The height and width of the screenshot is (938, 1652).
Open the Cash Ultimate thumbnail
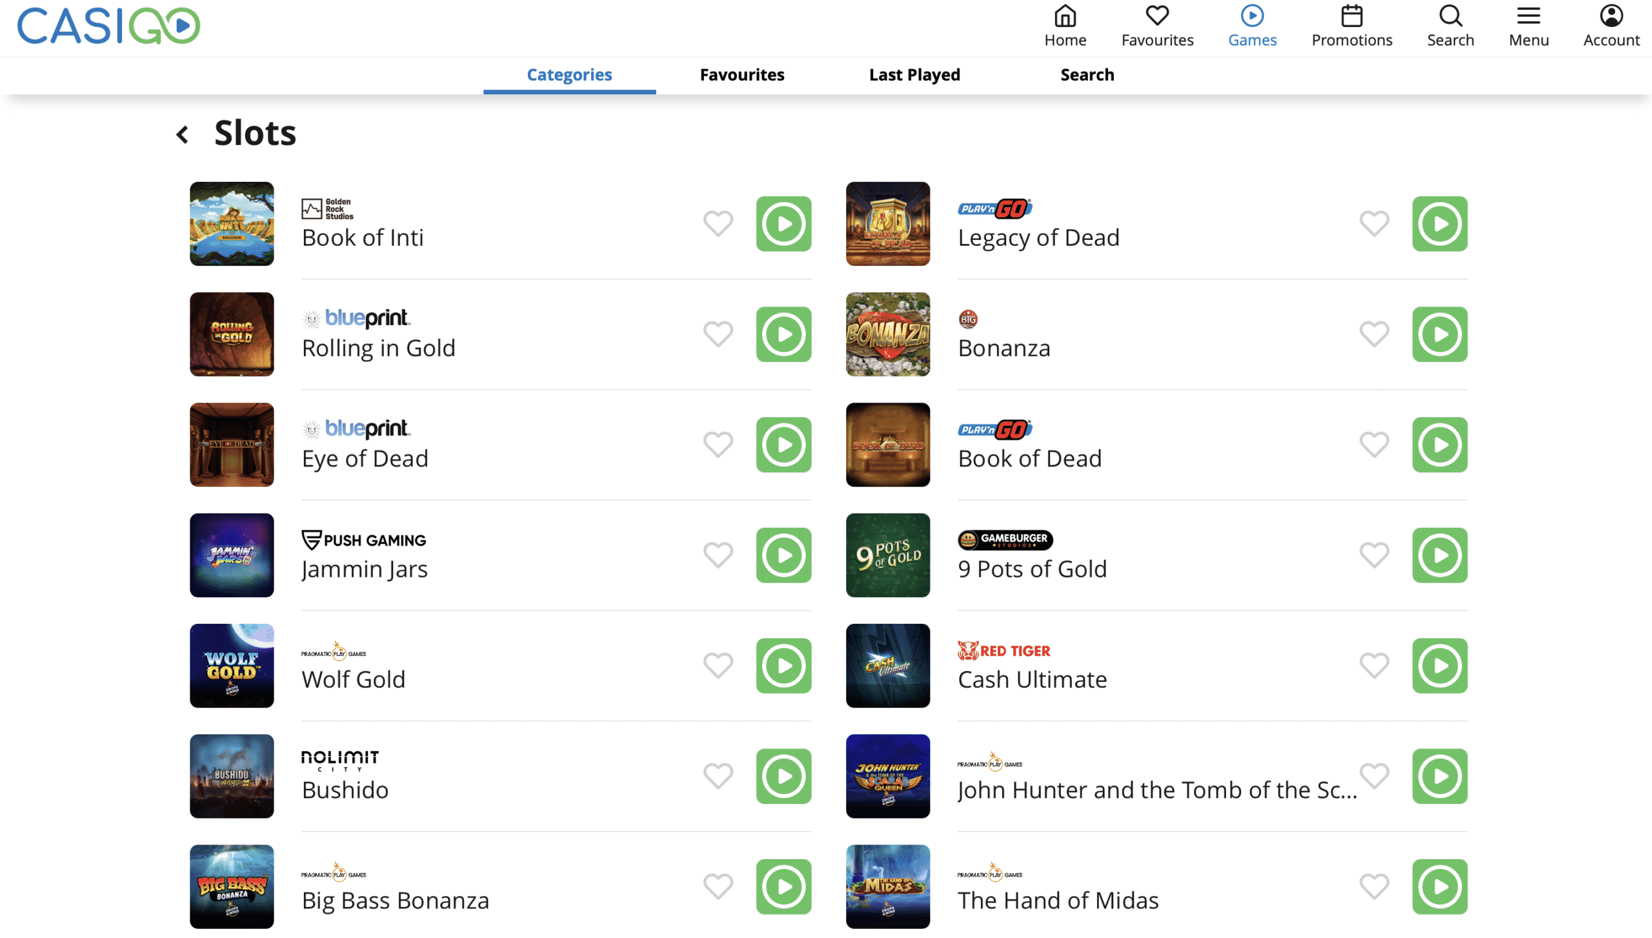[x=887, y=666]
